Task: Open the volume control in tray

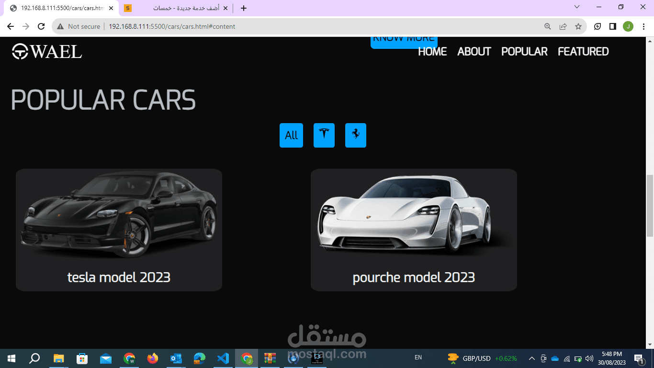Action: [x=589, y=358]
